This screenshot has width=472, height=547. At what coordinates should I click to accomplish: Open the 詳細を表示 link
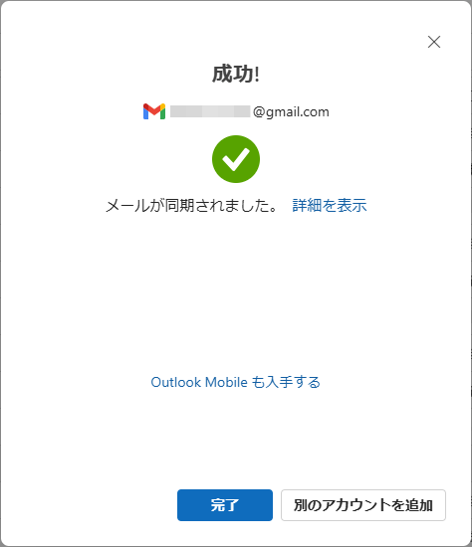point(330,205)
